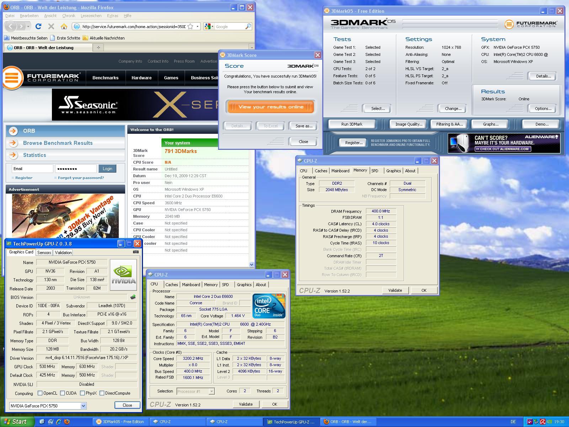Enable the OpenCL checkbox in GPU-Z
The height and width of the screenshot is (427, 569).
point(40,393)
